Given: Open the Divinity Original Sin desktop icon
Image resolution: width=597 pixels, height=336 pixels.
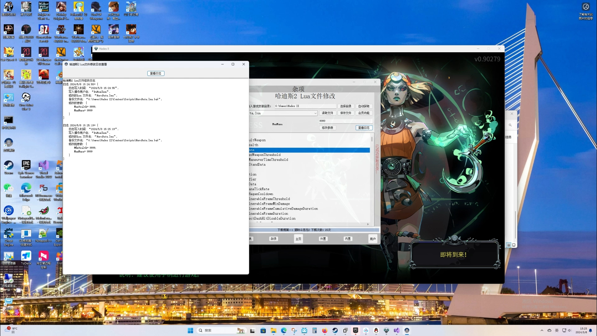Looking at the screenshot, I should pyautogui.click(x=61, y=11).
